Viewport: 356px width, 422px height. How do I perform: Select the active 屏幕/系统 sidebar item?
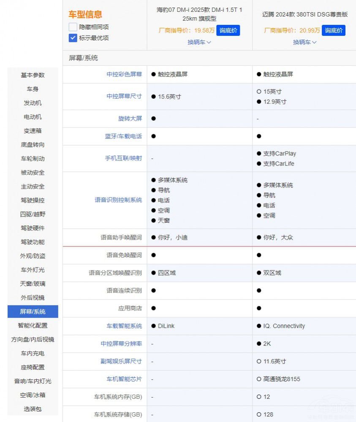pyautogui.click(x=33, y=311)
